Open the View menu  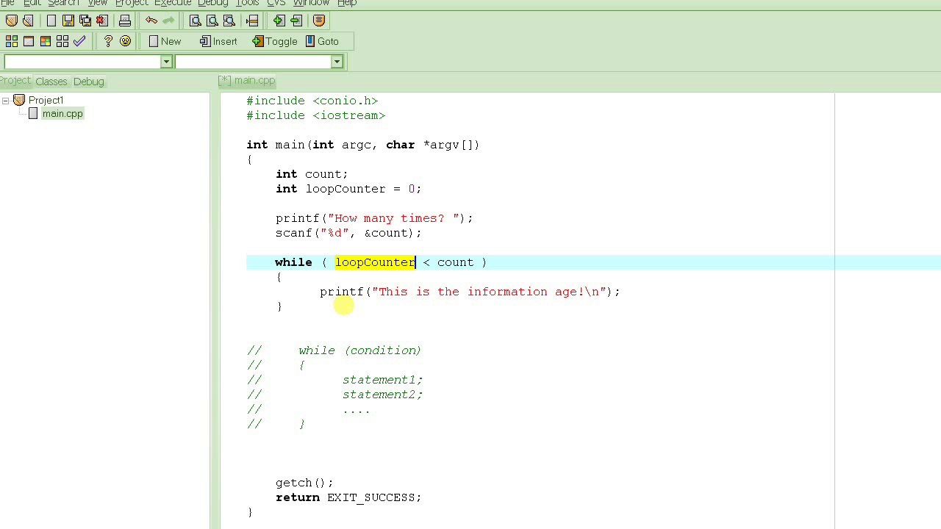tap(97, 3)
